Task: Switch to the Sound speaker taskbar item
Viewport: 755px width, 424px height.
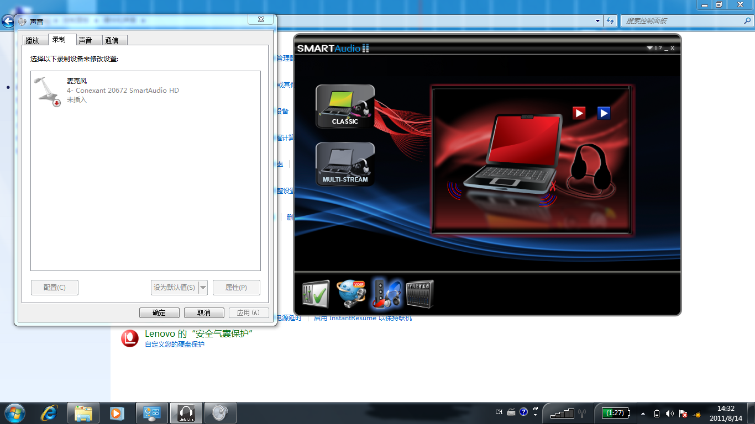Action: point(220,413)
